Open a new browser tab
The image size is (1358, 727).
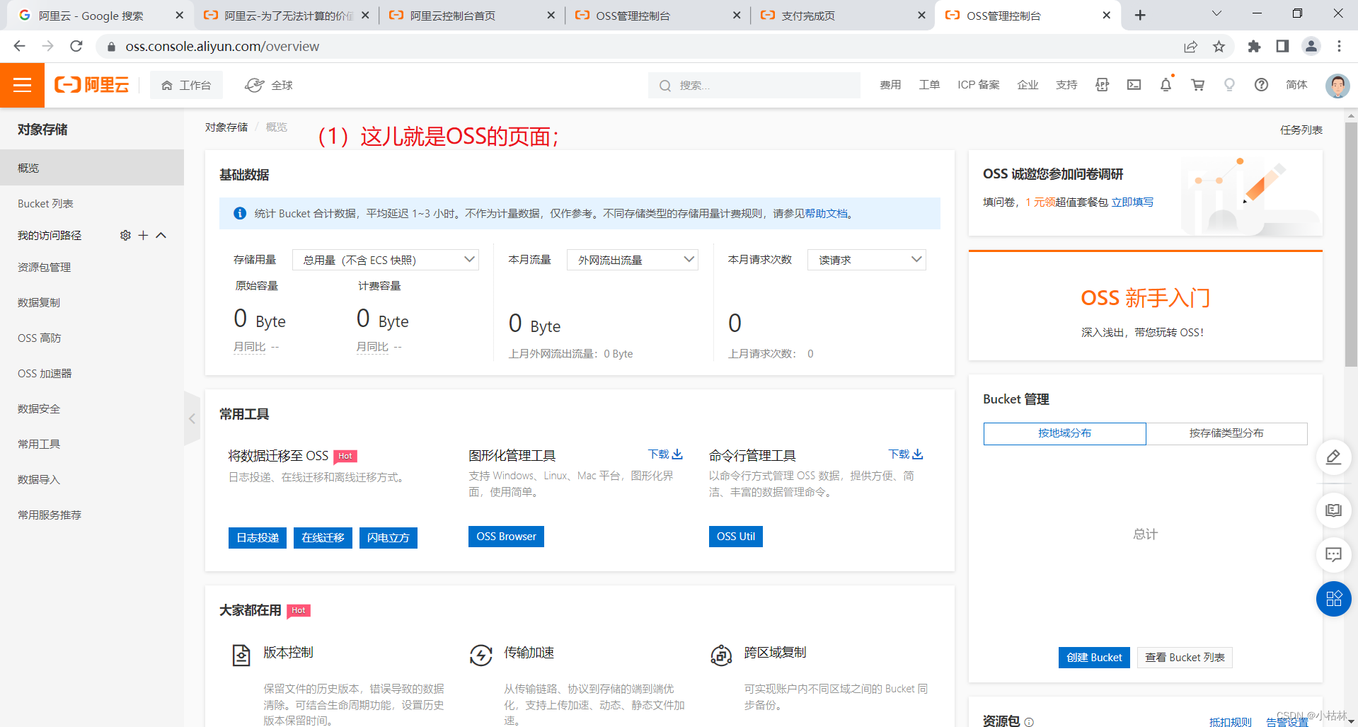(1140, 16)
